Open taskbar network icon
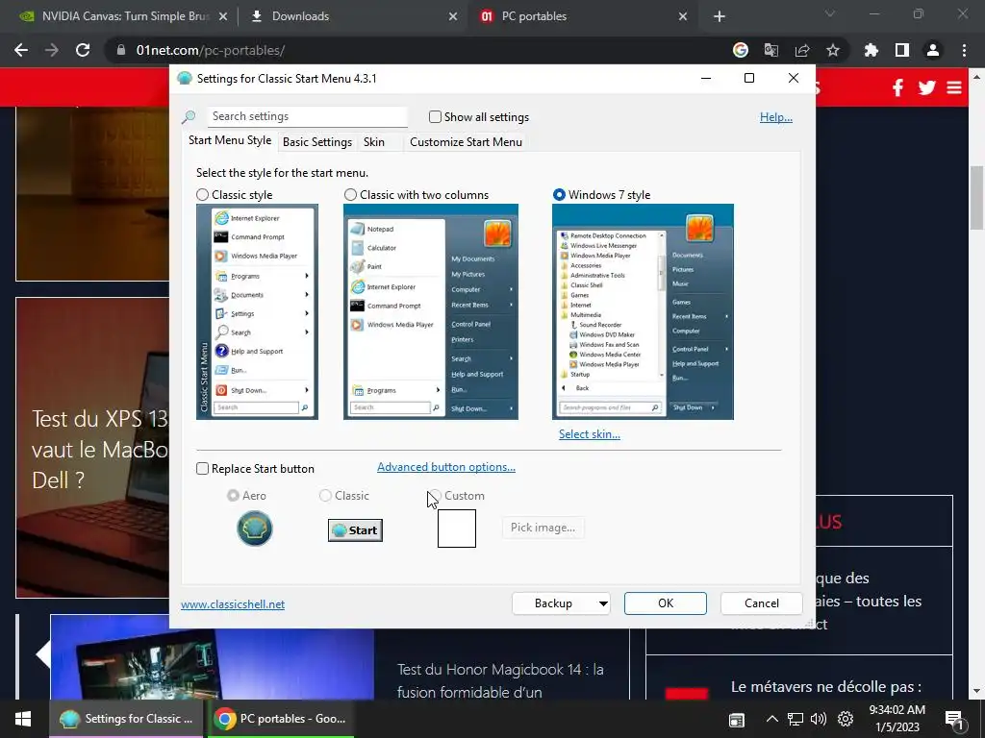 coord(796,719)
